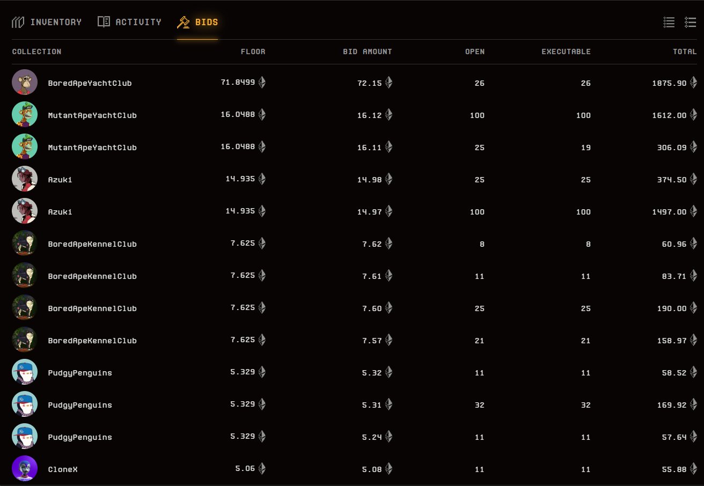Click BoredApeKennelClub avatar in 7.60 bid row
This screenshot has width=704, height=486.
(x=25, y=308)
